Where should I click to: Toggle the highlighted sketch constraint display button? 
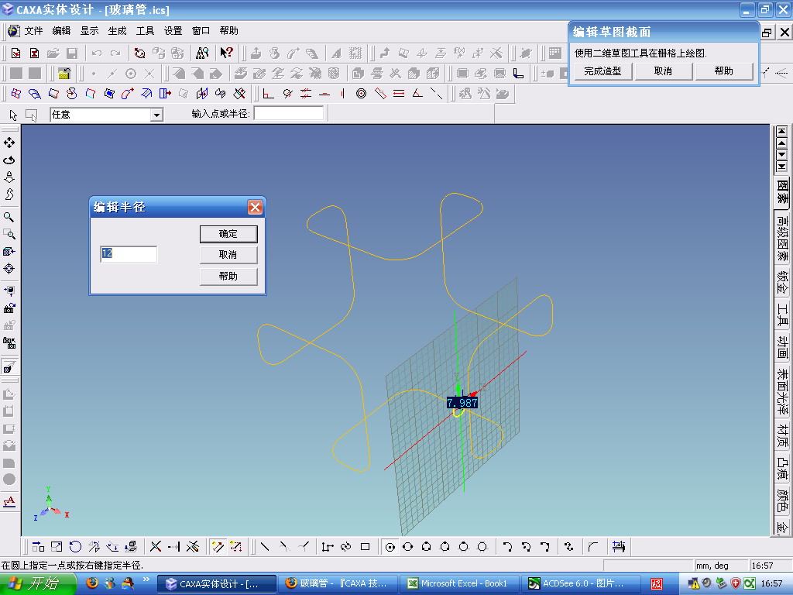(218, 547)
